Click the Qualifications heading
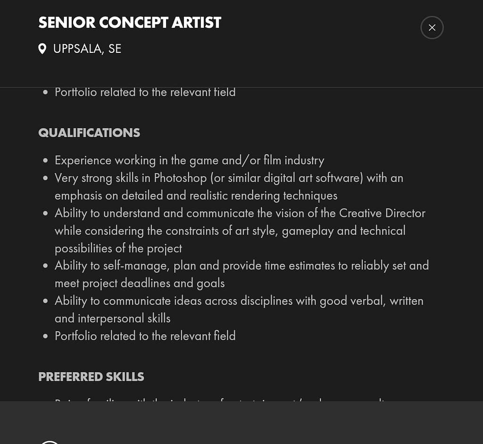Viewport: 483px width, 444px height. (x=89, y=133)
